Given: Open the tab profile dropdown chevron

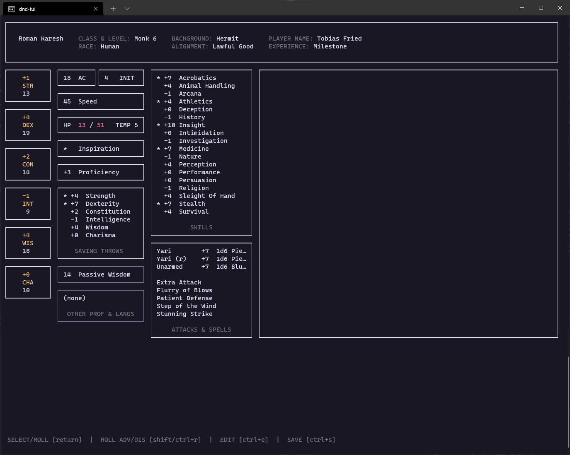Looking at the screenshot, I should [127, 8].
